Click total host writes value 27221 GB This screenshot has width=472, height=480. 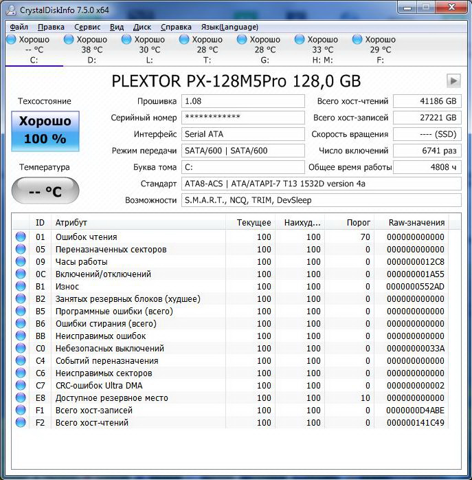click(427, 118)
